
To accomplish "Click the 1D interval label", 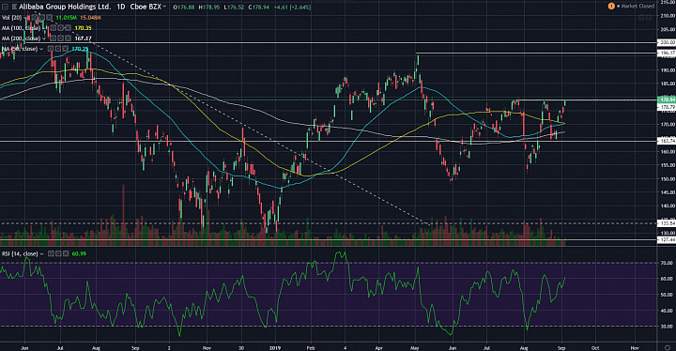I will pyautogui.click(x=121, y=7).
